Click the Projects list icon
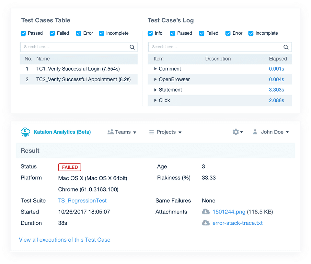This screenshot has height=264, width=311. (x=152, y=132)
